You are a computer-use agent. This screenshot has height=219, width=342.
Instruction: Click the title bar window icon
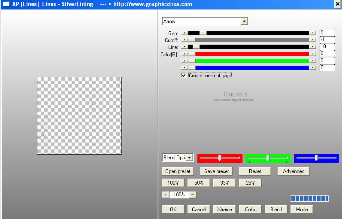(x=6, y=4)
